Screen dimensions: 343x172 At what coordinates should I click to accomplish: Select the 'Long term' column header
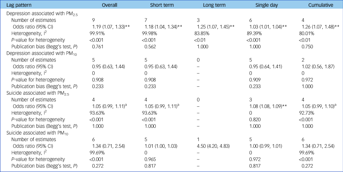click(214, 6)
